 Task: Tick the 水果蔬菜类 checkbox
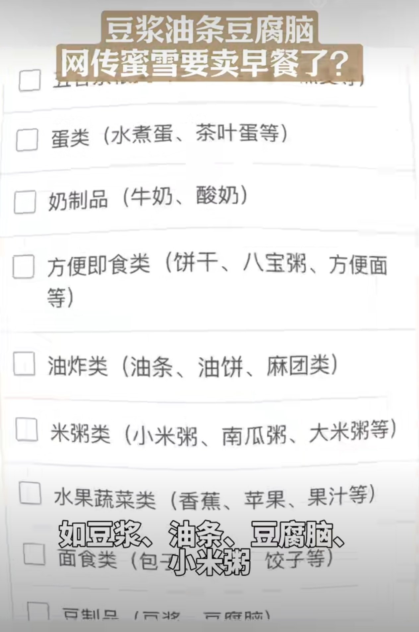point(30,493)
